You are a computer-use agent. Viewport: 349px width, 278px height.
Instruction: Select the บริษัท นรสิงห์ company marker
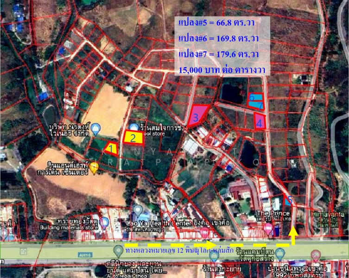point(96,128)
